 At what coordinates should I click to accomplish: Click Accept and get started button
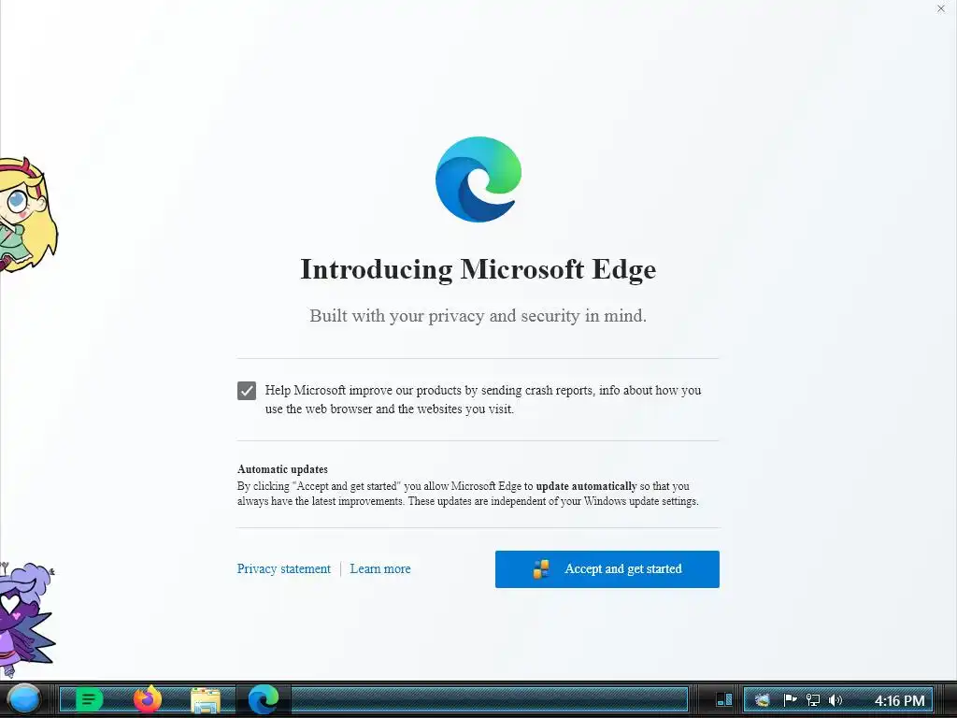tap(607, 569)
